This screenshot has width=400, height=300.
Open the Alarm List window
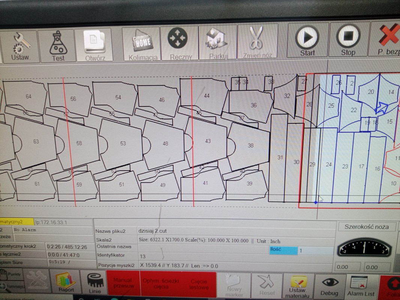tap(361, 287)
